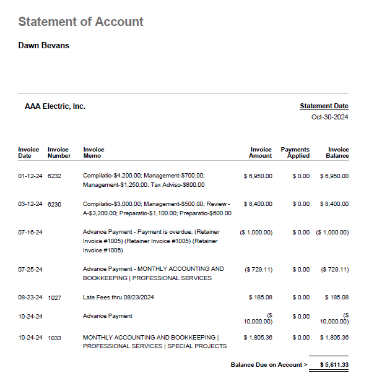This screenshot has height=381, width=369.
Task: Click the Late Fees thru 08/23/2024 memo
Action: (x=118, y=297)
